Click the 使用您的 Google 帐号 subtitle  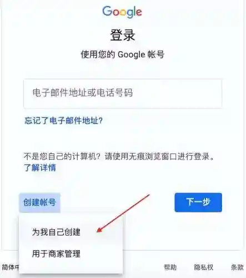click(x=123, y=54)
